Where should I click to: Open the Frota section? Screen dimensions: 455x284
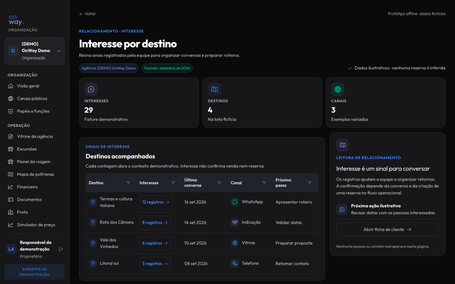pyautogui.click(x=34, y=212)
